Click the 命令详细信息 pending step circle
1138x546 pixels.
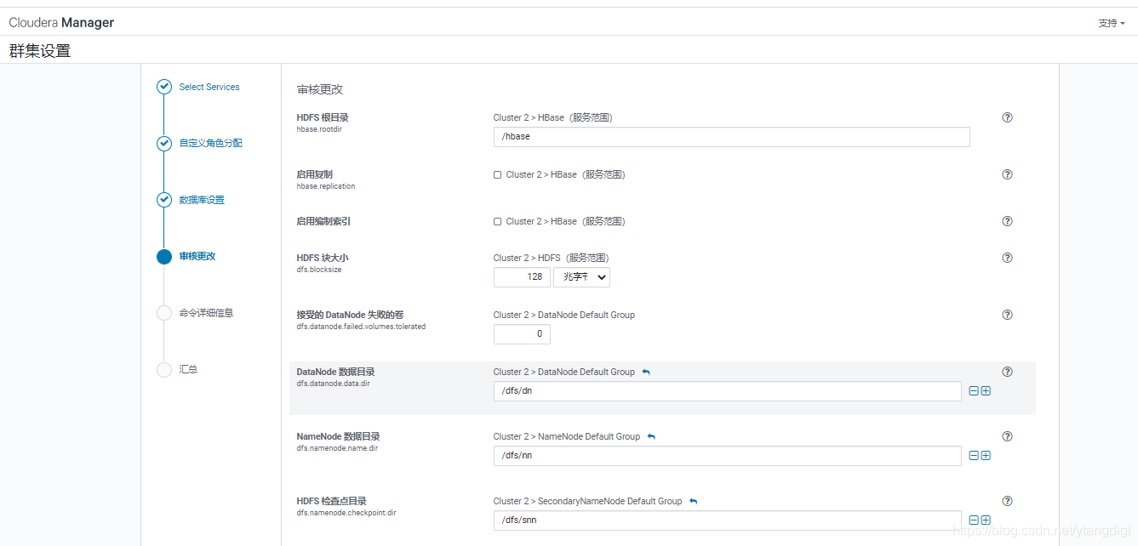164,313
